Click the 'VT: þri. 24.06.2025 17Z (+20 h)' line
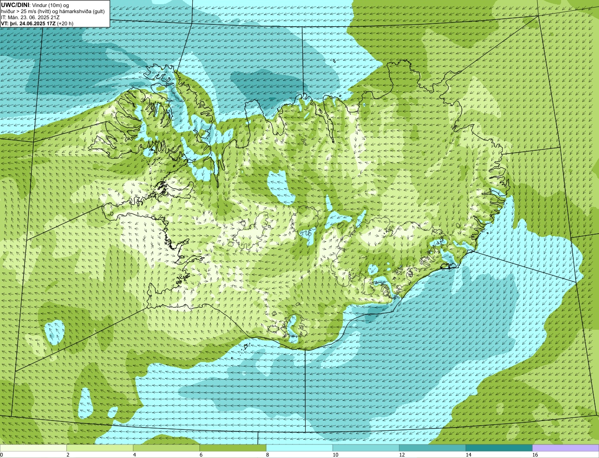 (37, 23)
